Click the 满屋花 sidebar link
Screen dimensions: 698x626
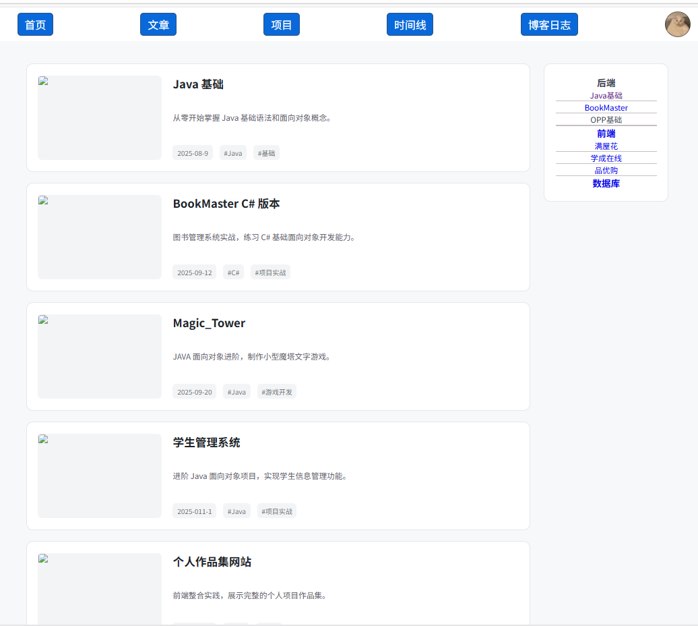point(606,146)
